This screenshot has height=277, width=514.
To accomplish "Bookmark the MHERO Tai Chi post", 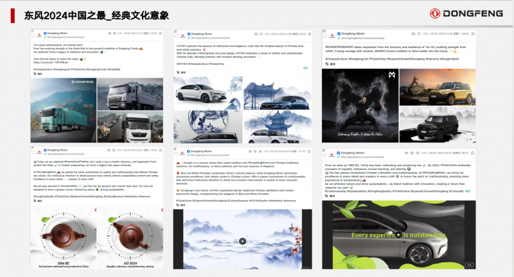I will click(473, 34).
